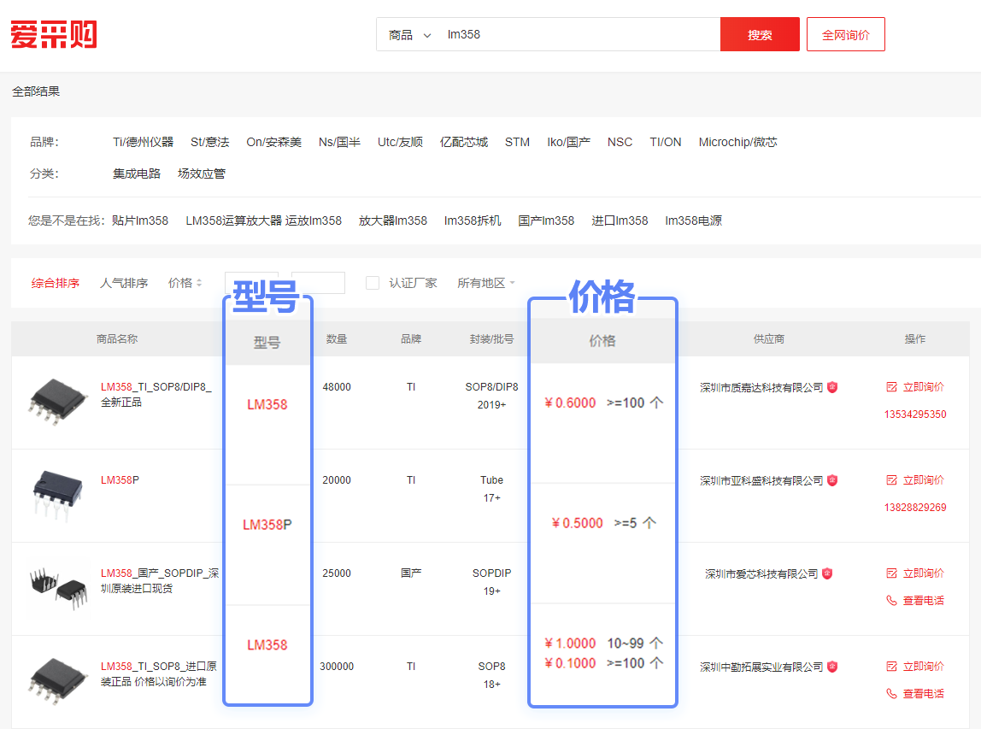Open supplier 深圳中勤拓展实业有限公司
Viewport: 981px width, 729px height.
click(x=761, y=667)
